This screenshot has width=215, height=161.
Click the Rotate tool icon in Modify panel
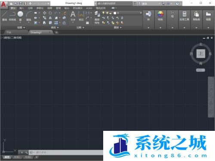coord(50,13)
